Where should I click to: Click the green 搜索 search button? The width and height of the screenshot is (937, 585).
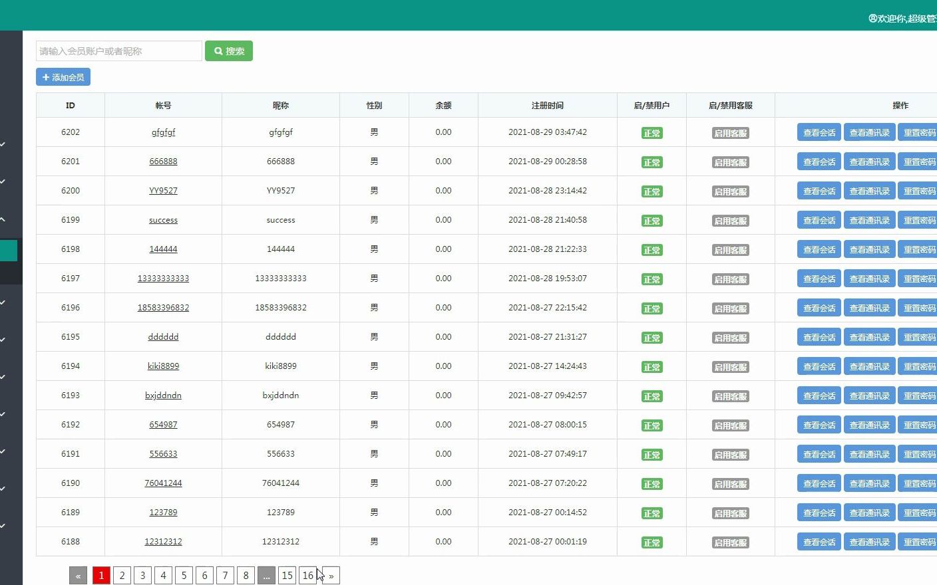tap(228, 51)
